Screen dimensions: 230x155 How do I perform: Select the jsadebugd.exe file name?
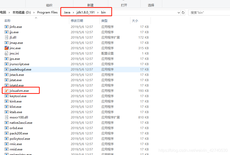[x=20, y=70]
